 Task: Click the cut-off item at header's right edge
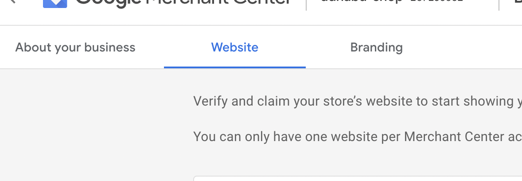(518, 2)
